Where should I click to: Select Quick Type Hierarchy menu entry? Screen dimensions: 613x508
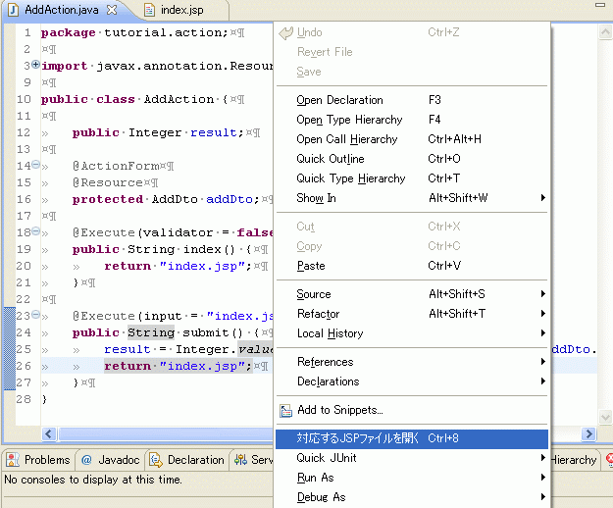[x=412, y=178]
